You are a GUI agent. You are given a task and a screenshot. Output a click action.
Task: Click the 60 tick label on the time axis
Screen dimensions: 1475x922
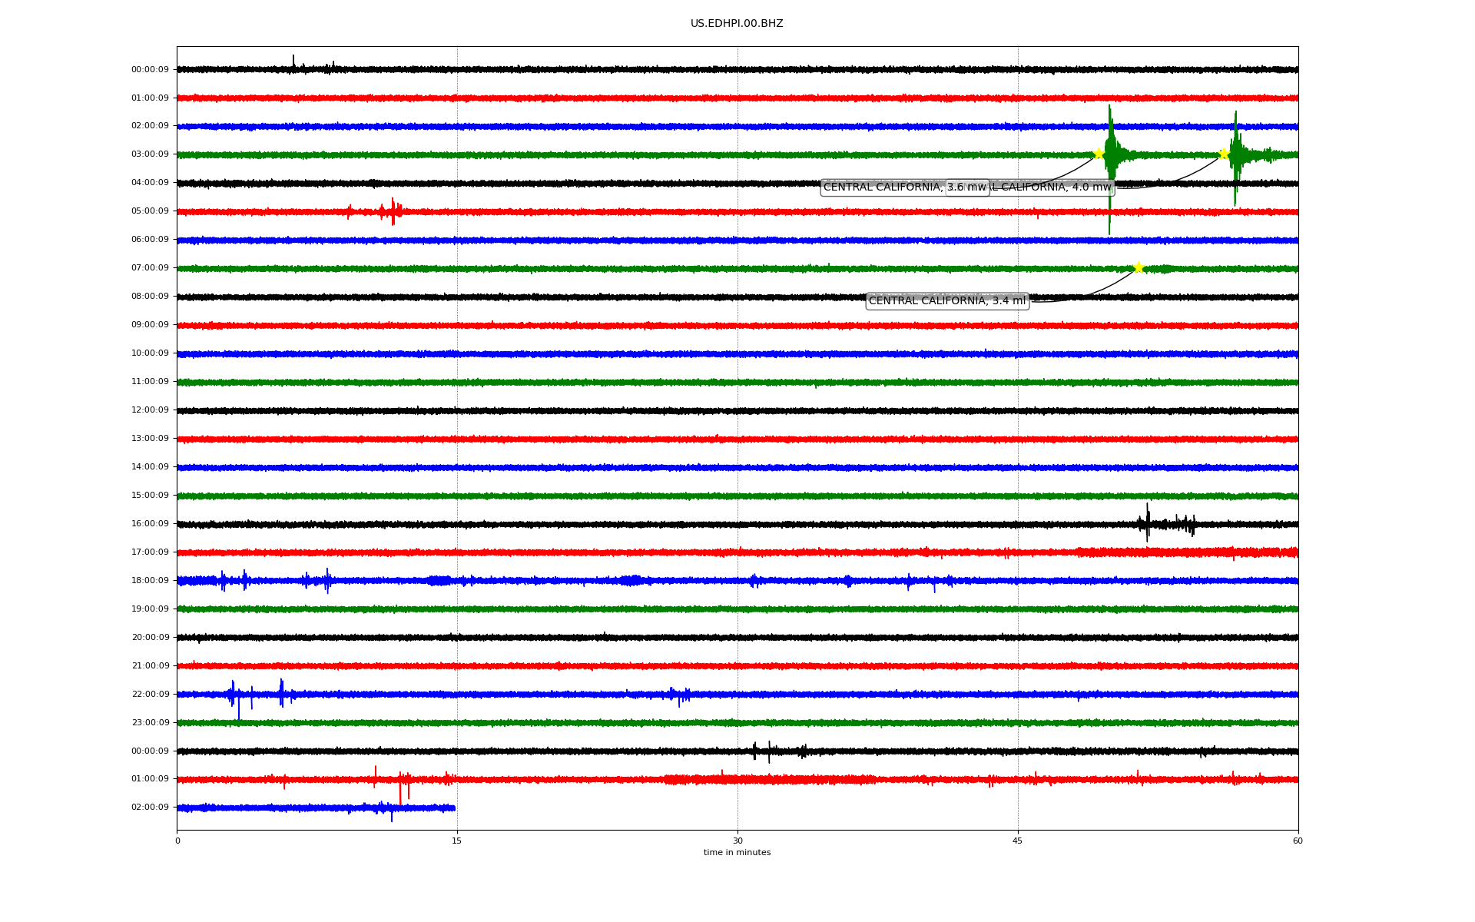point(1298,841)
